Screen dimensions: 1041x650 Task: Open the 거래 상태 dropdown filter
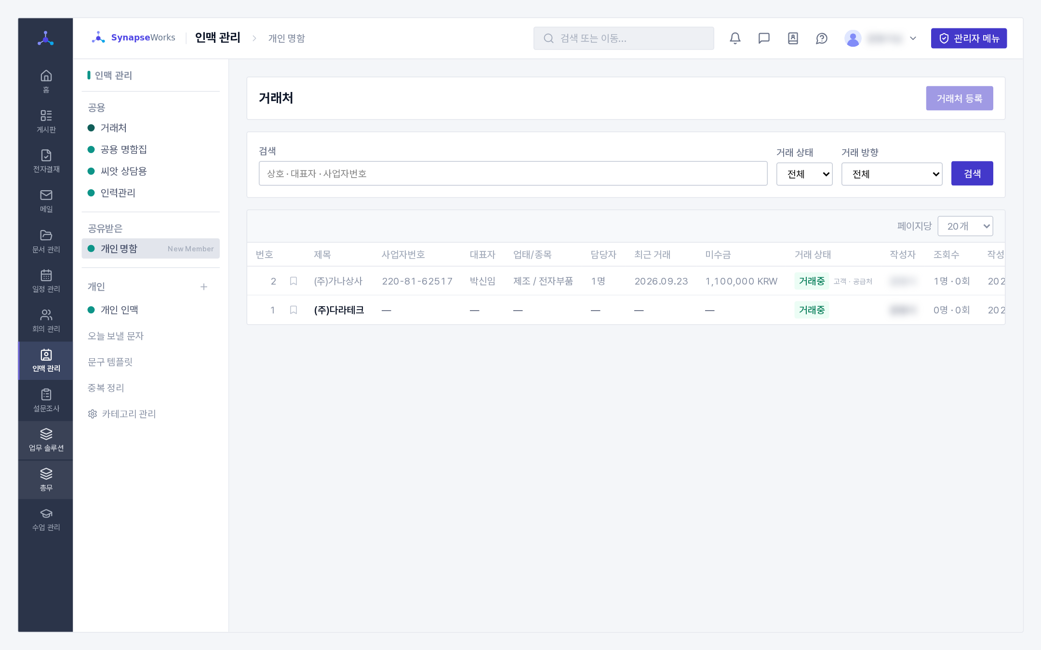coord(804,174)
